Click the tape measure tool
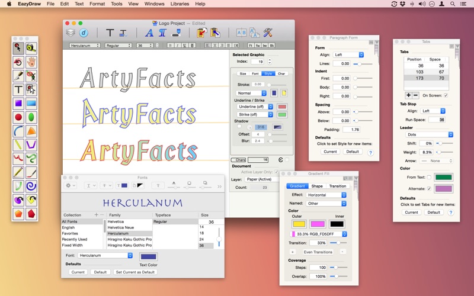The image size is (474, 296). pos(31,47)
